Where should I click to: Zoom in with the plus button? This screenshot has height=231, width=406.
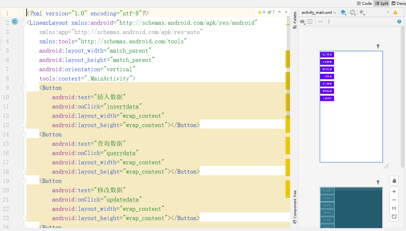point(394,192)
